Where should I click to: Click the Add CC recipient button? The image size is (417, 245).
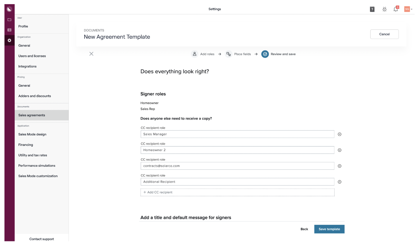click(x=237, y=192)
